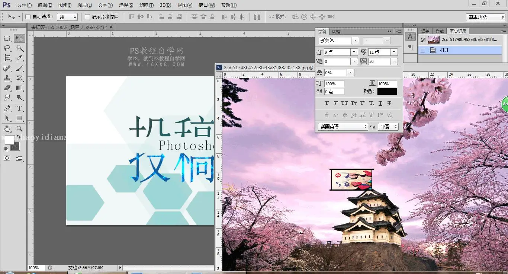Expand the leading 11点 dropdown

click(394, 52)
